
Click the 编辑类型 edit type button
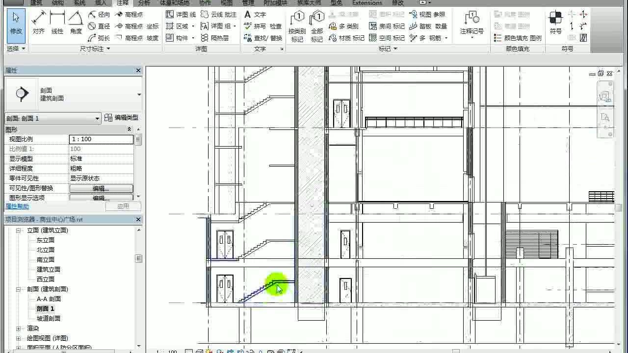[121, 118]
